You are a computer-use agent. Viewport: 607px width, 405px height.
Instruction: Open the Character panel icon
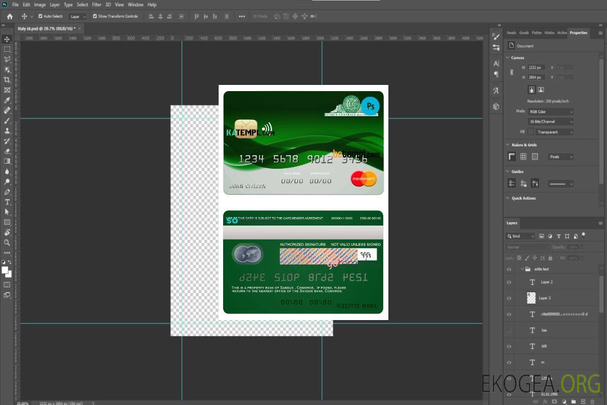496,64
